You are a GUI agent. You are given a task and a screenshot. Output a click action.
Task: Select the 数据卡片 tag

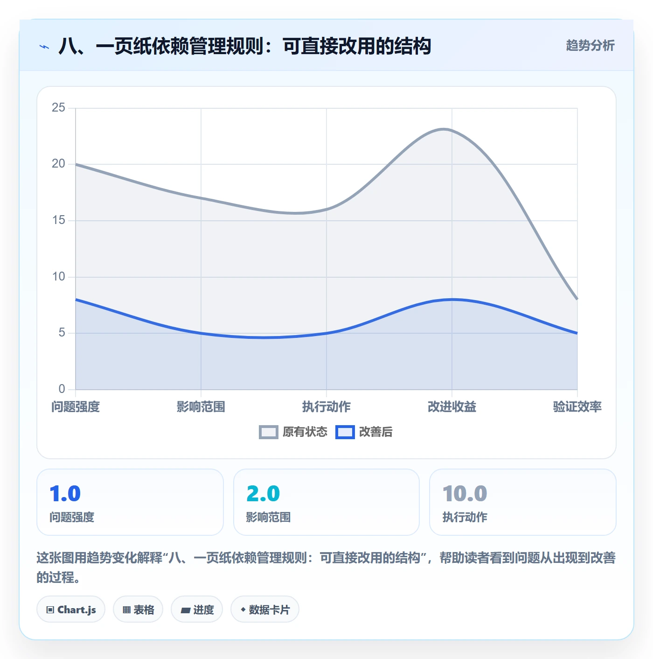pos(265,610)
